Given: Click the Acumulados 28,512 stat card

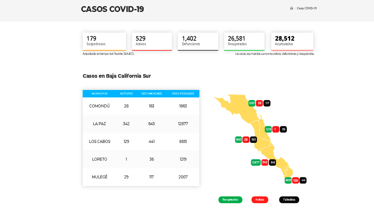Looking at the screenshot, I should point(292,41).
